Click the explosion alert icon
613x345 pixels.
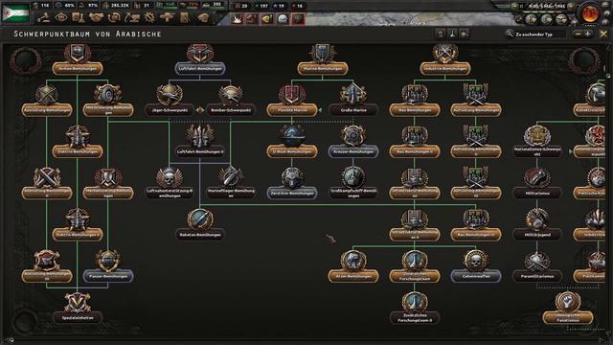(237, 18)
